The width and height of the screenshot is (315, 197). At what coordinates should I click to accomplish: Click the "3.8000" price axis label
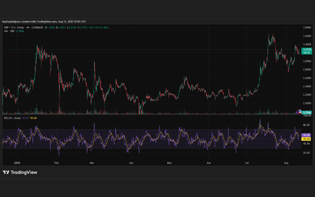coord(307,28)
